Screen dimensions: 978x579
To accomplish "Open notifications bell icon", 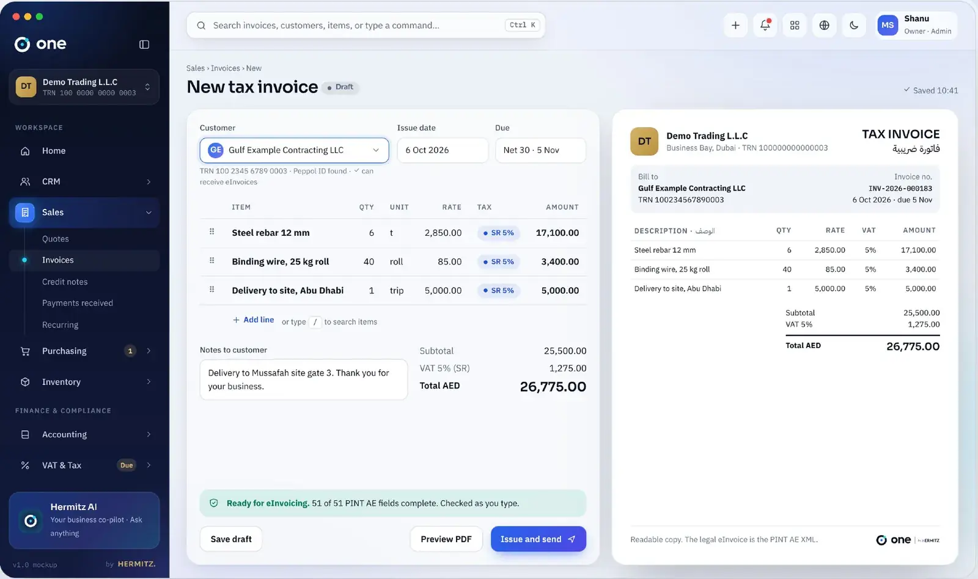I will 765,25.
